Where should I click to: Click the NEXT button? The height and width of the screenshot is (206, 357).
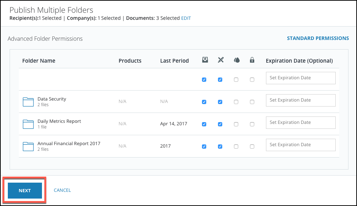pyautogui.click(x=25, y=190)
